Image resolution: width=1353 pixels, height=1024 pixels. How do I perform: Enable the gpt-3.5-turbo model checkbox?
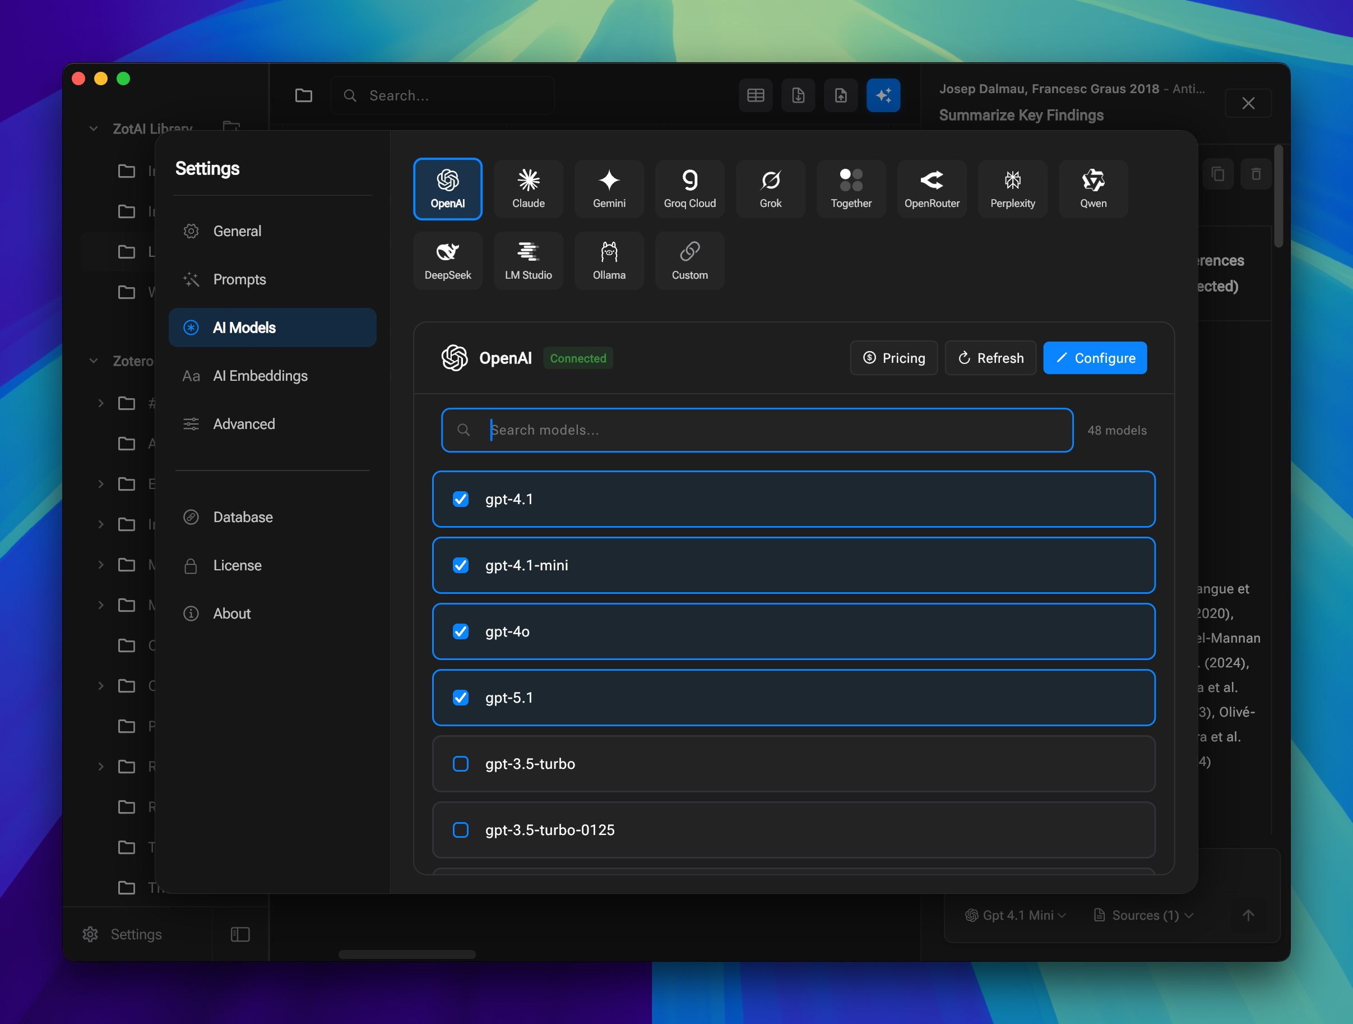[461, 763]
